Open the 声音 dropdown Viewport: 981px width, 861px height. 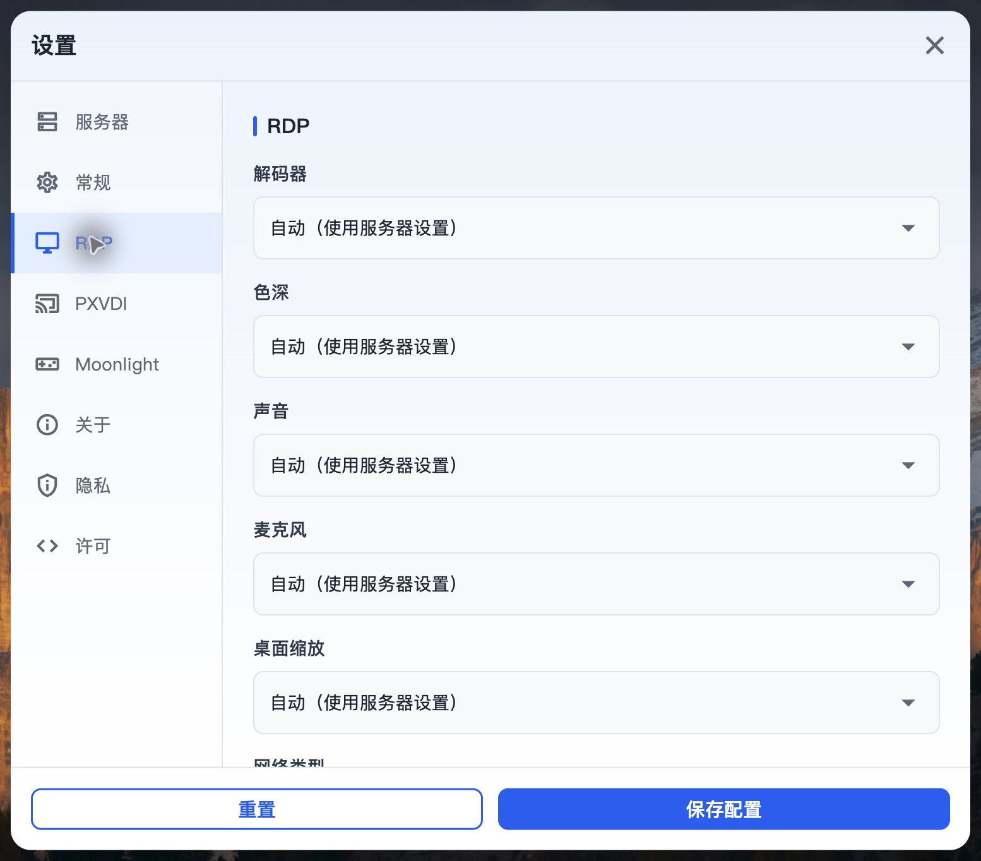pos(597,465)
